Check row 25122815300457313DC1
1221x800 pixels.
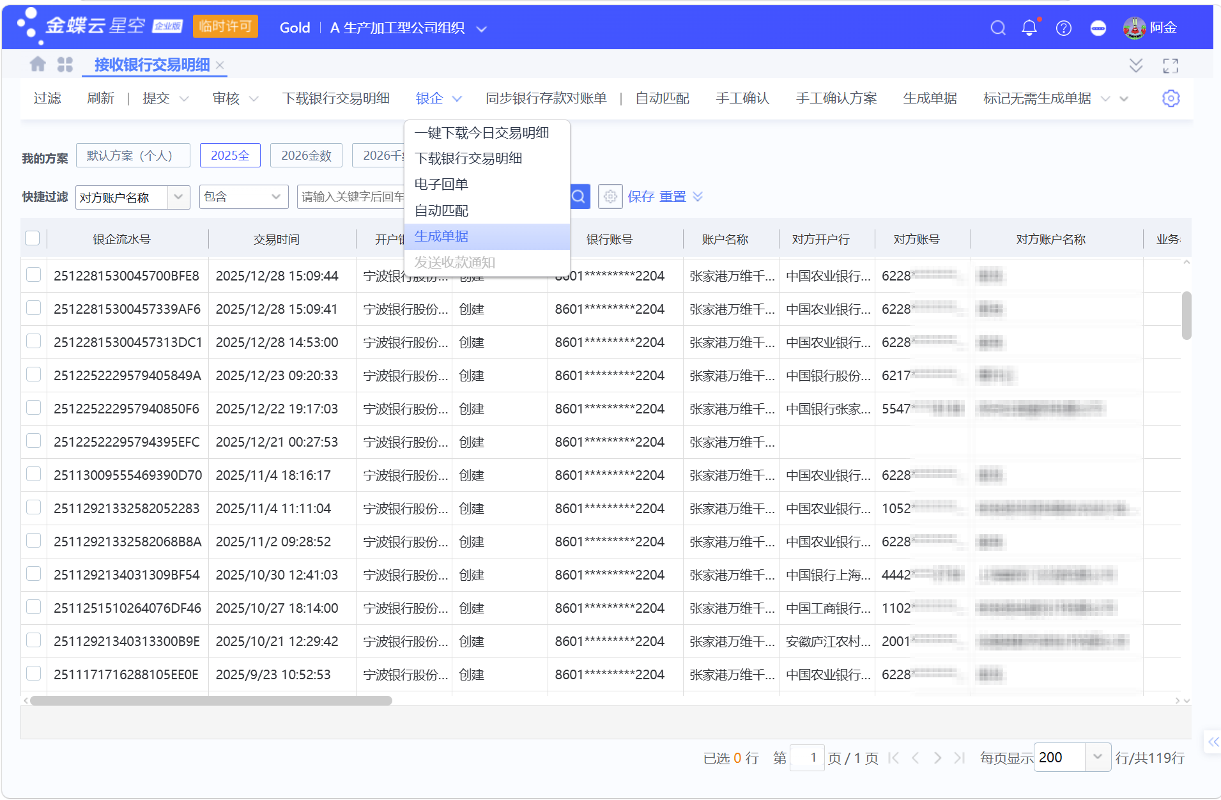[33, 341]
